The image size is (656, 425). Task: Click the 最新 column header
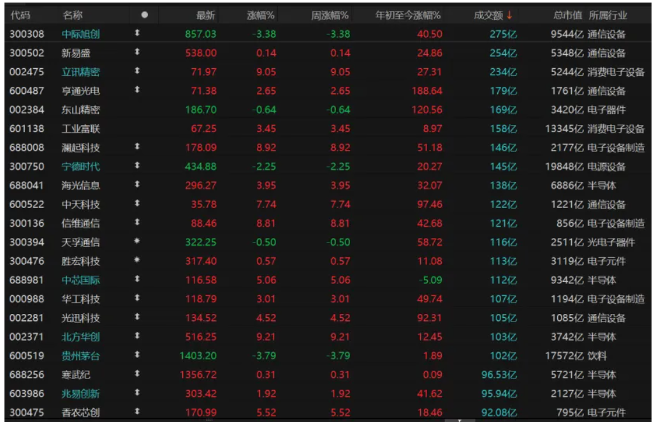pos(205,15)
